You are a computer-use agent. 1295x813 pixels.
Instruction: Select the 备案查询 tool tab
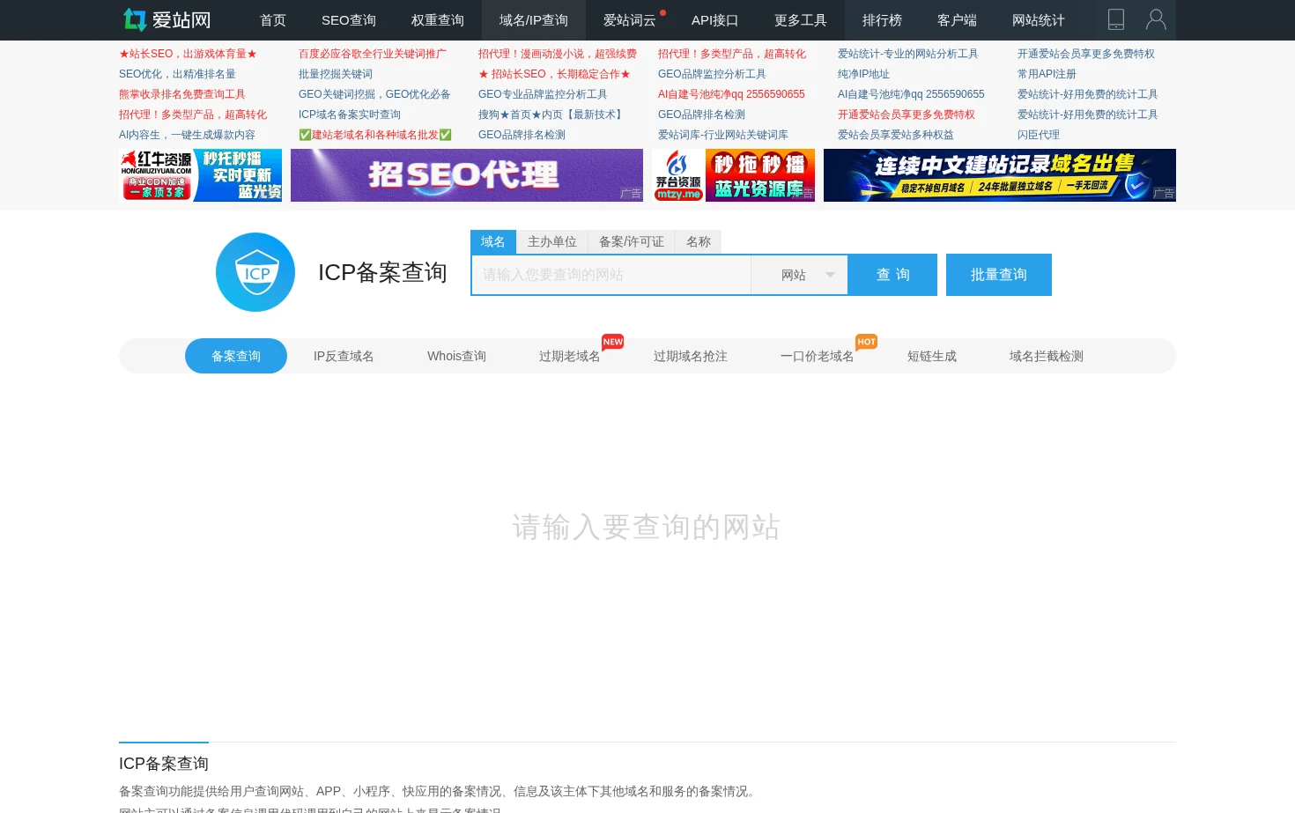(236, 356)
